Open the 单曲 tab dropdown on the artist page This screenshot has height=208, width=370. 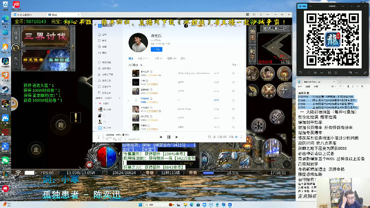click(142, 59)
